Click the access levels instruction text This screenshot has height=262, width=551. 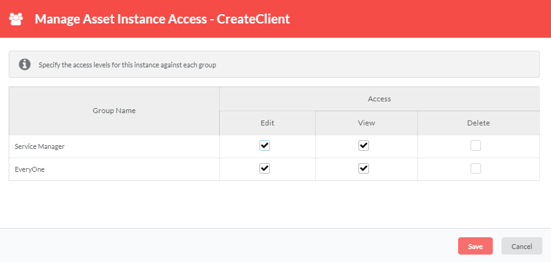click(127, 65)
